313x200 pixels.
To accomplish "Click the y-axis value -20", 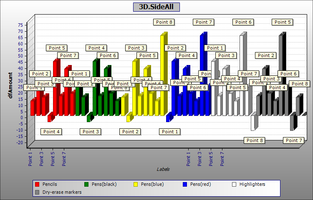I will (x=20, y=142).
